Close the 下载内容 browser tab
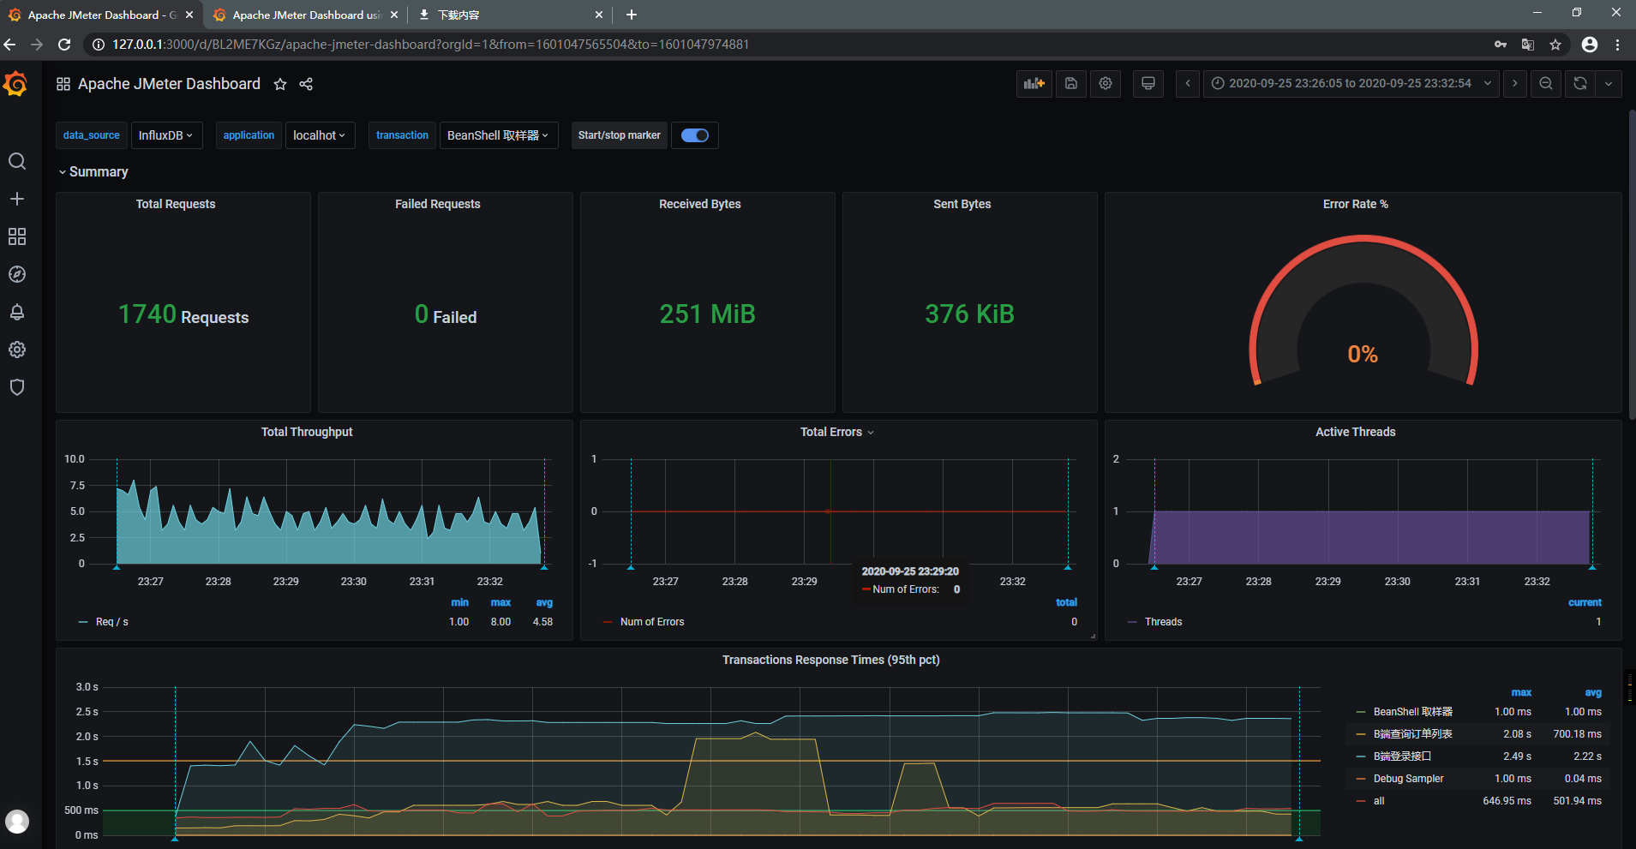1636x849 pixels. tap(599, 15)
